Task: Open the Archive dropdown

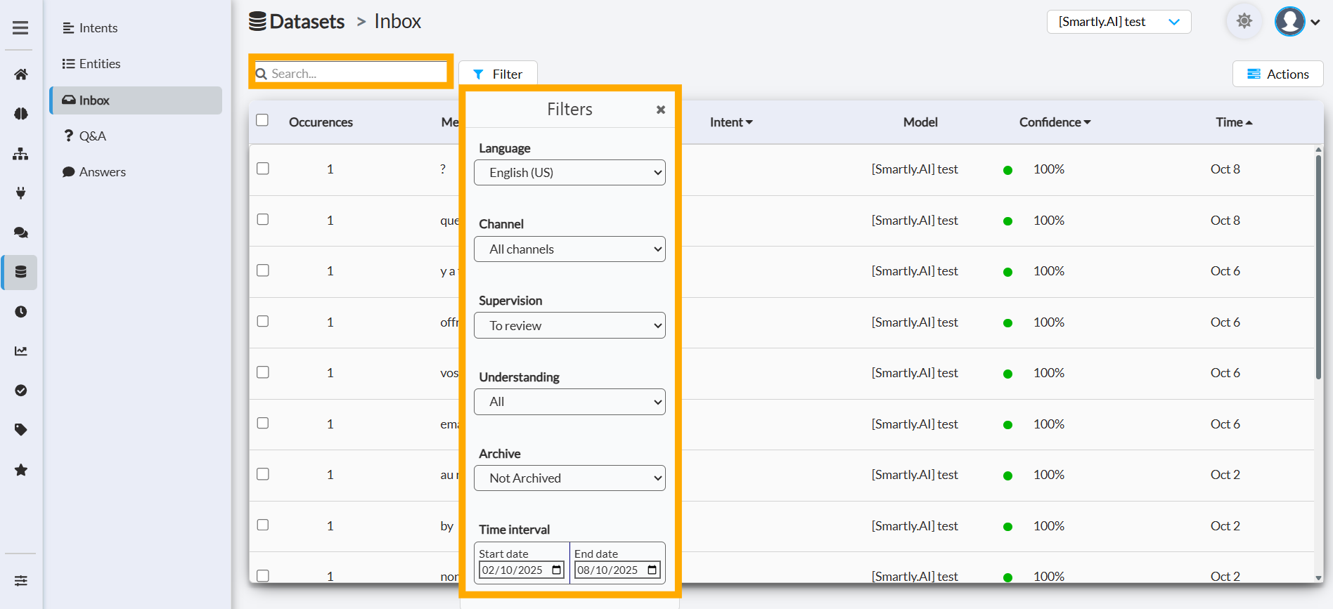Action: click(569, 478)
